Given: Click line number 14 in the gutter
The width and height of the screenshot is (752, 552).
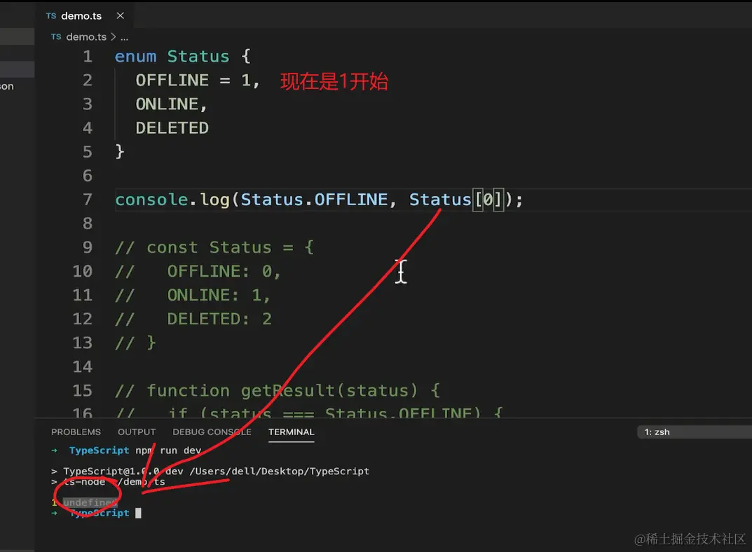Looking at the screenshot, I should click(83, 366).
